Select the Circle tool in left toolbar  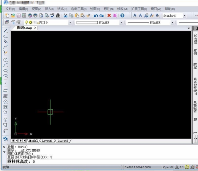[5, 60]
